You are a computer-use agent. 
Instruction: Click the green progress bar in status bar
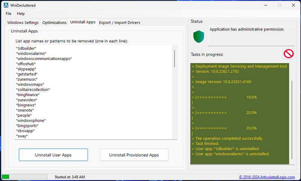[24, 177]
